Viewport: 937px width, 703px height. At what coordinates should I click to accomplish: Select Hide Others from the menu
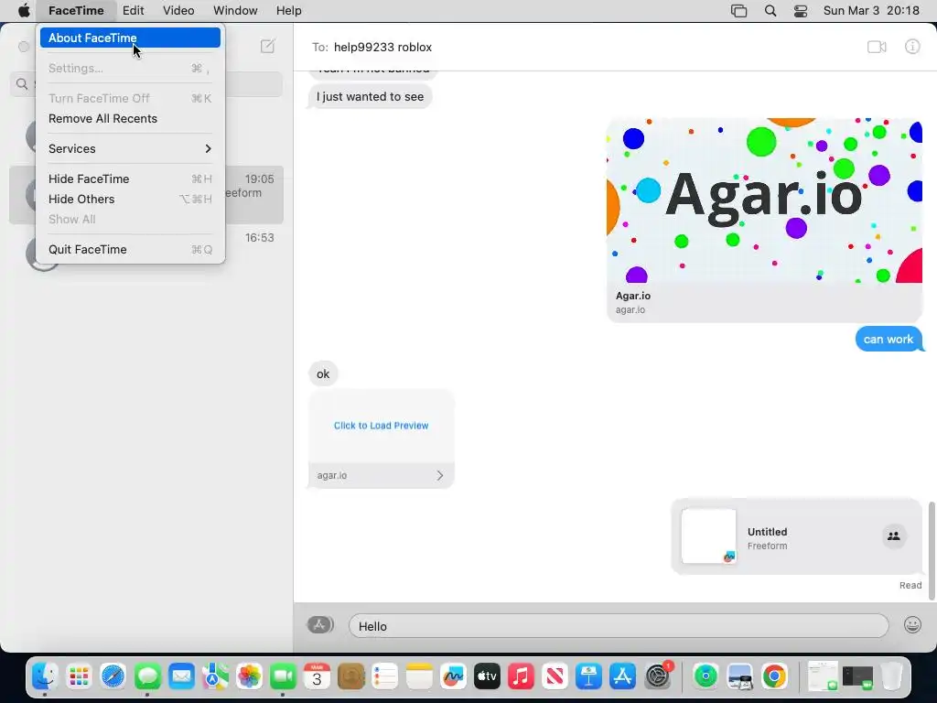pyautogui.click(x=130, y=199)
